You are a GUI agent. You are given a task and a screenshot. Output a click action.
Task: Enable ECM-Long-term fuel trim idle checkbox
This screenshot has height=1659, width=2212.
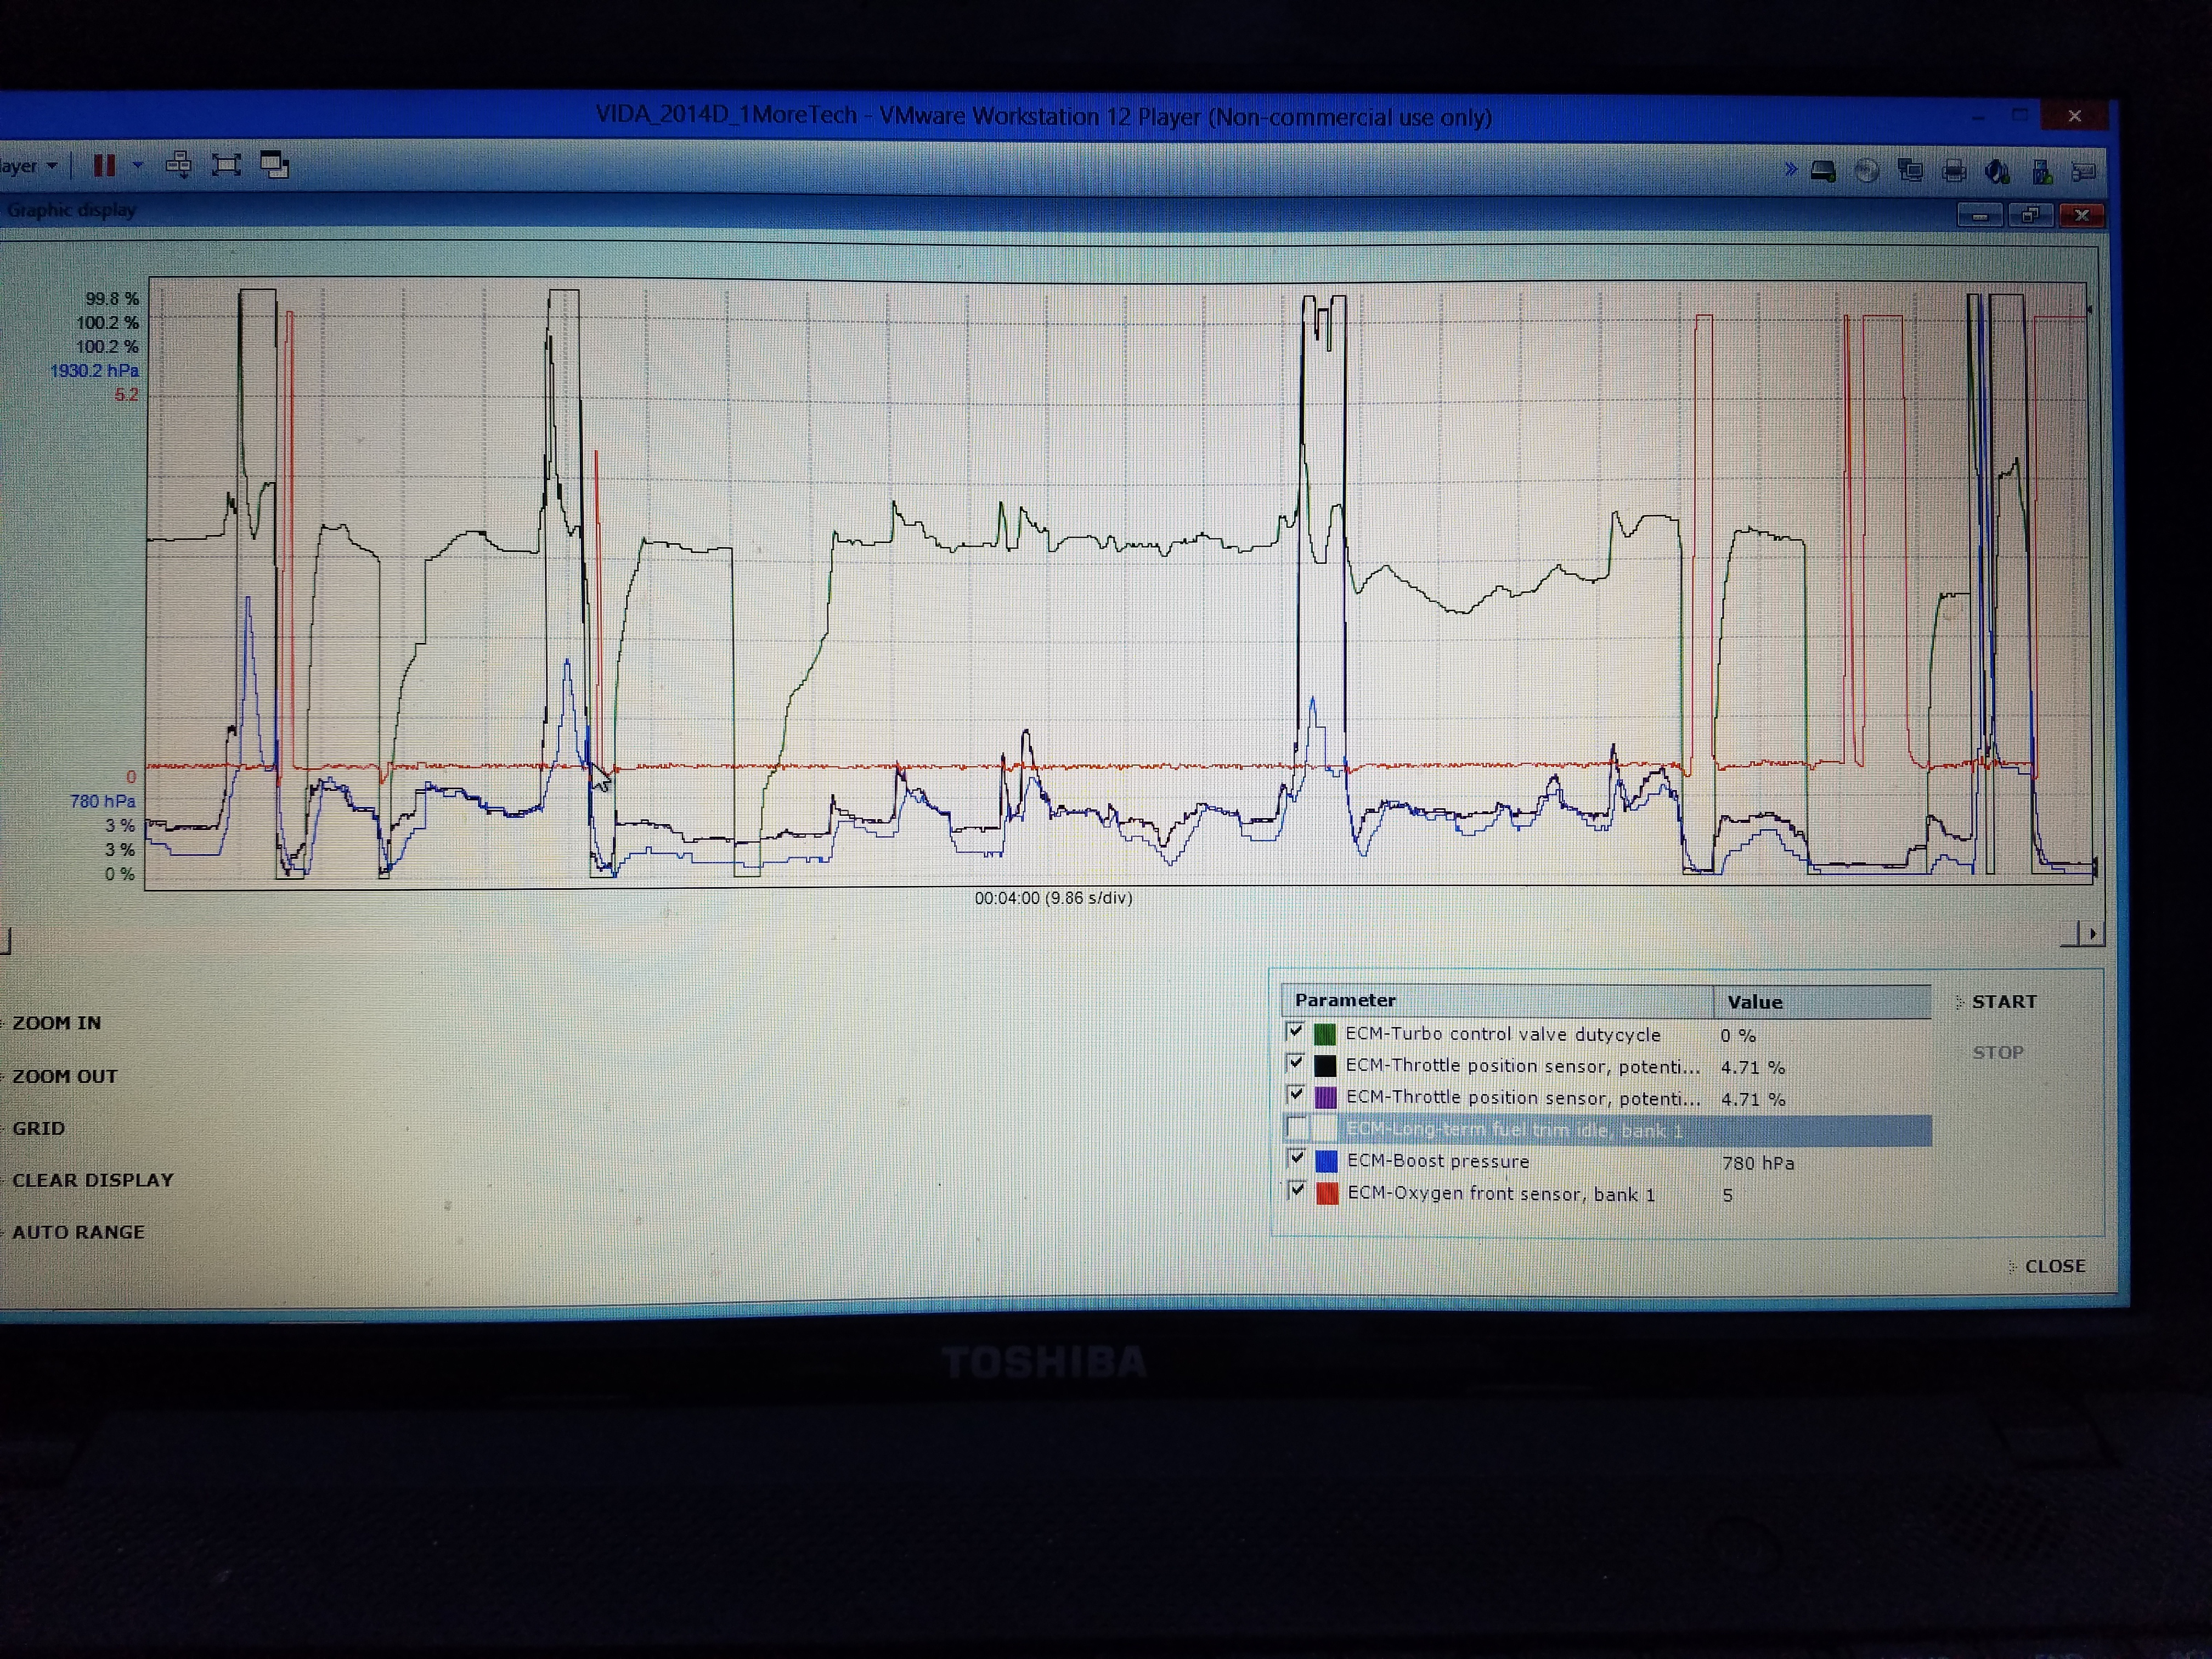click(1296, 1128)
